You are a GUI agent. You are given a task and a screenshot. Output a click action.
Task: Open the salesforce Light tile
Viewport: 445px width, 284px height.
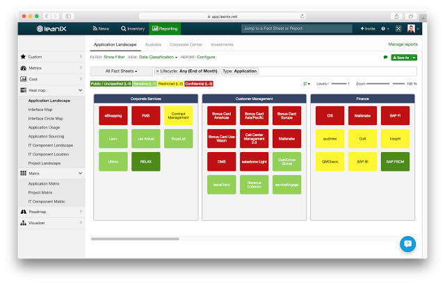[x=254, y=162]
